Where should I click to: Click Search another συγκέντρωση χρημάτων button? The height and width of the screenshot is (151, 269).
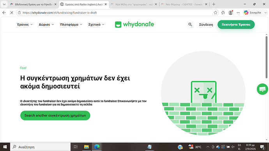[x=55, y=115]
